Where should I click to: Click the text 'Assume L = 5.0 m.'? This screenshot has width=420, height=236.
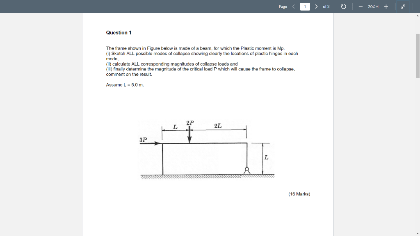(x=125, y=85)
